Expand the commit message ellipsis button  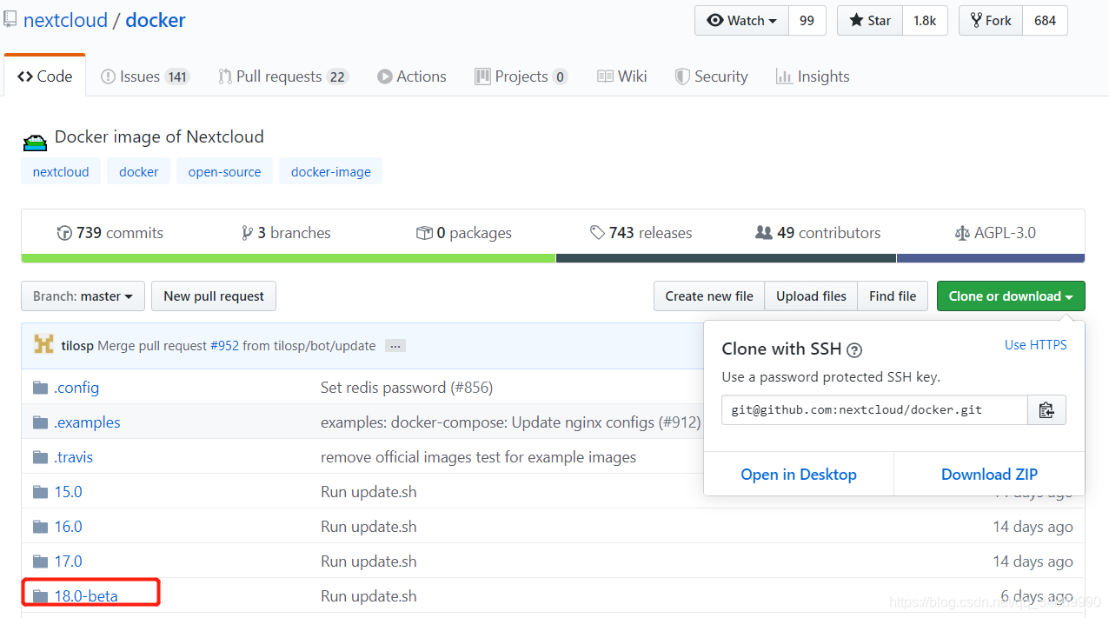pos(395,346)
